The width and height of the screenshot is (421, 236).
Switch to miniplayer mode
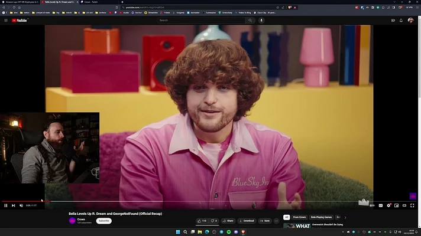click(396, 205)
